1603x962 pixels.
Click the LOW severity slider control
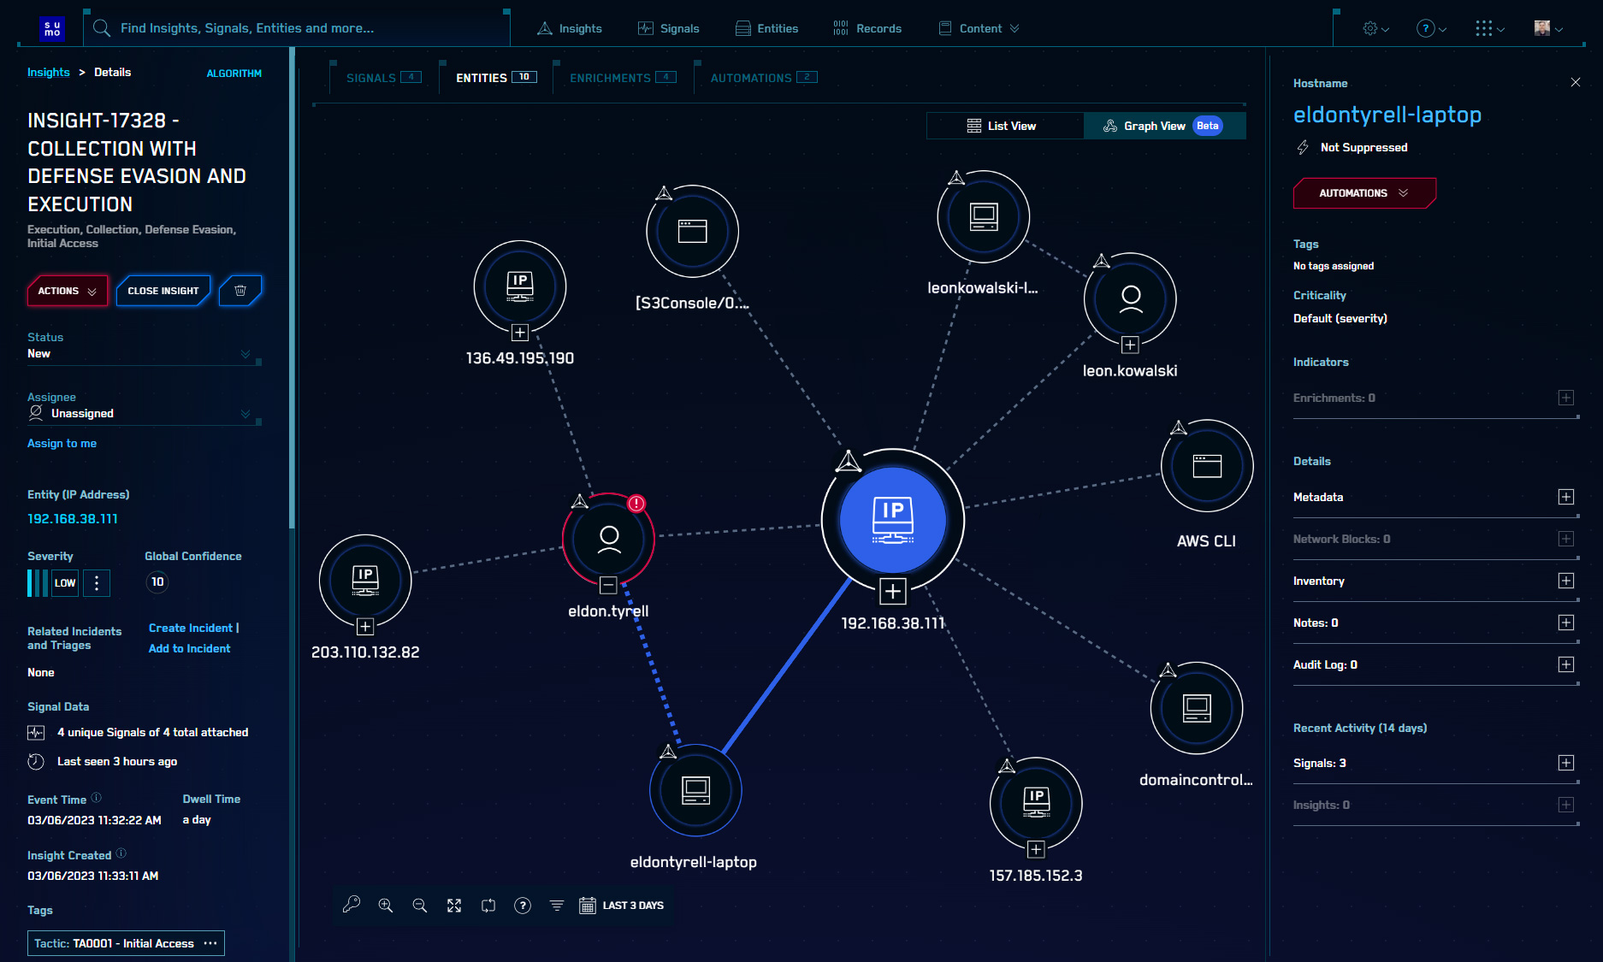point(65,582)
